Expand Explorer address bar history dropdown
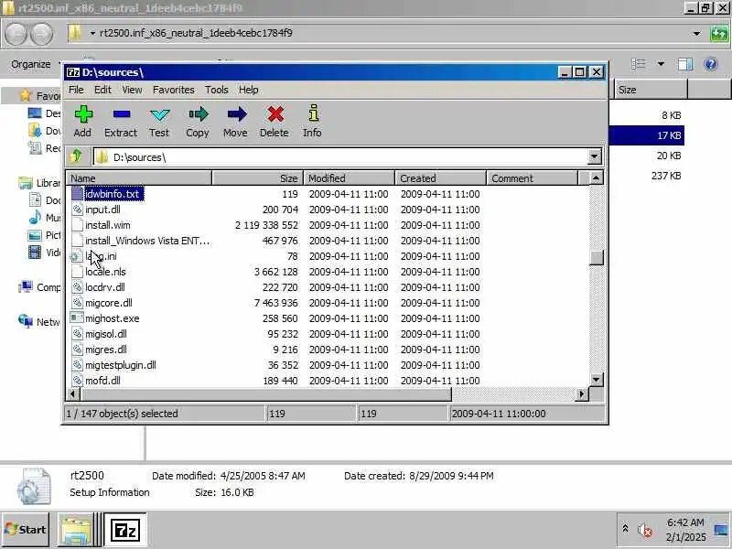732x549 pixels. tap(696, 34)
